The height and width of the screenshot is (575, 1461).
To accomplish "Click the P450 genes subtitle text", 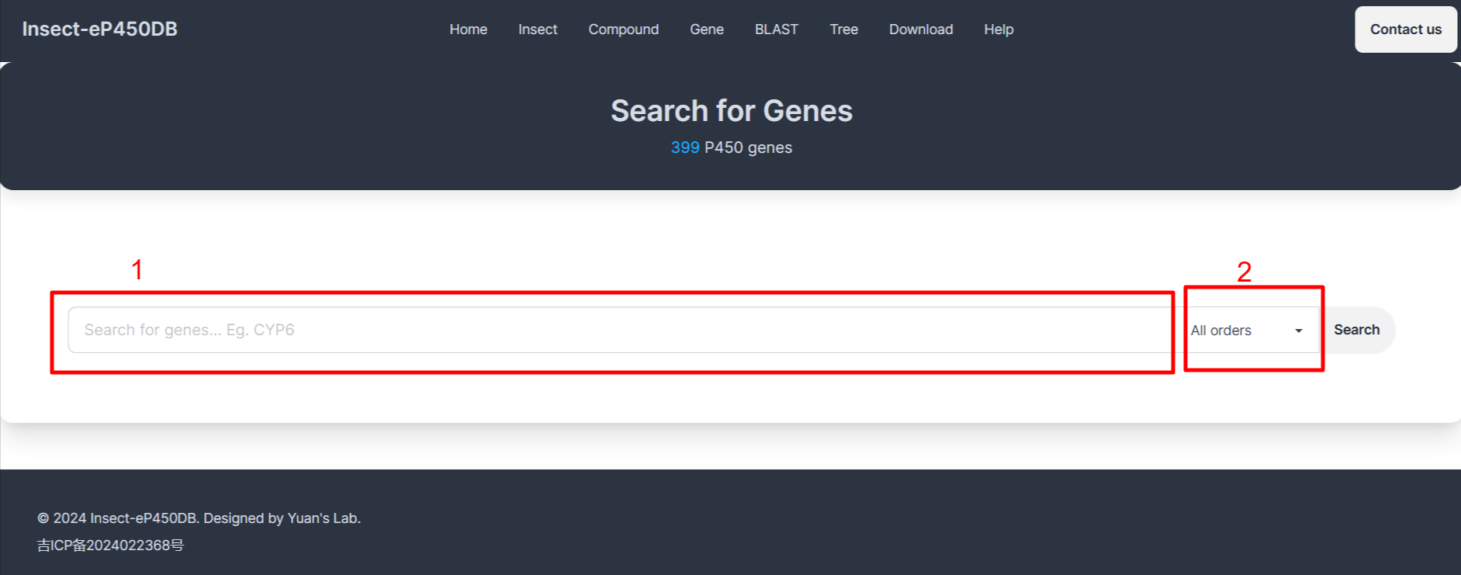I will point(748,147).
